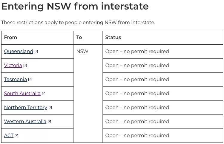This screenshot has height=144, width=224.
Task: Click the NSW destination cell
Action: [82, 51]
